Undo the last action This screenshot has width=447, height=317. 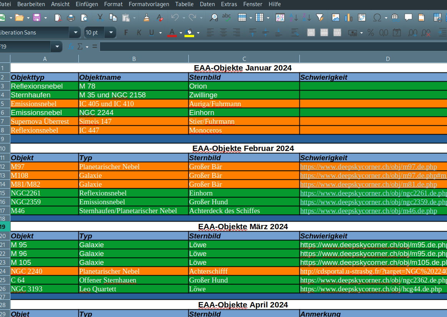(175, 18)
